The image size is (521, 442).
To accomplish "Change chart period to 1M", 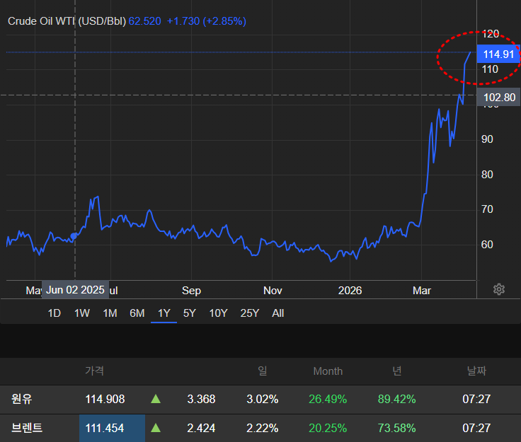I will click(110, 313).
